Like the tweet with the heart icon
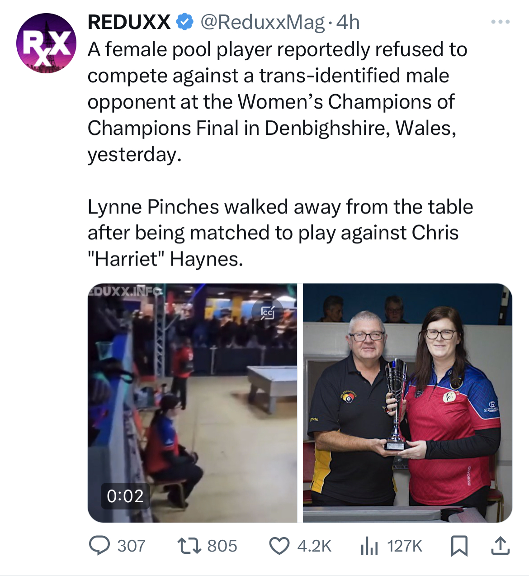Image resolution: width=529 pixels, height=576 pixels. (x=279, y=546)
